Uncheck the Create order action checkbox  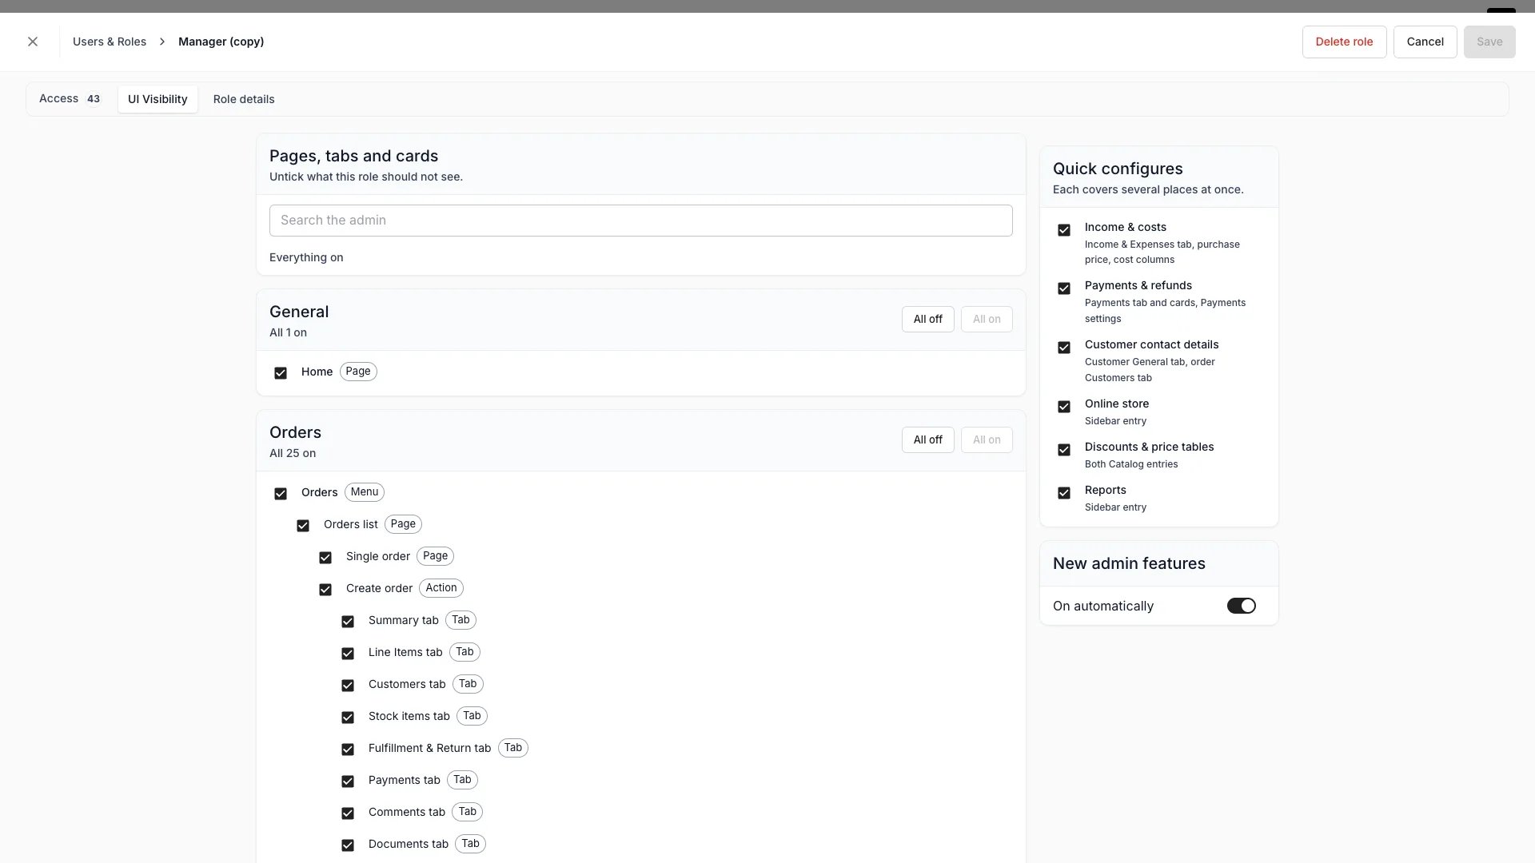[x=325, y=590]
